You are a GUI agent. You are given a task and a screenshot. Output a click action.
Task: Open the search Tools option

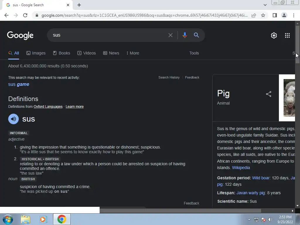click(x=194, y=53)
